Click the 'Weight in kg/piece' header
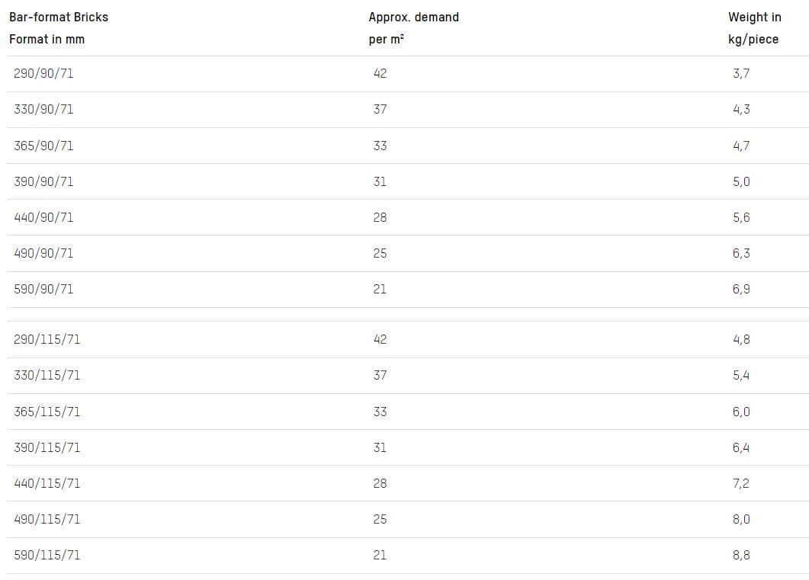The width and height of the screenshot is (809, 580). coord(754,27)
